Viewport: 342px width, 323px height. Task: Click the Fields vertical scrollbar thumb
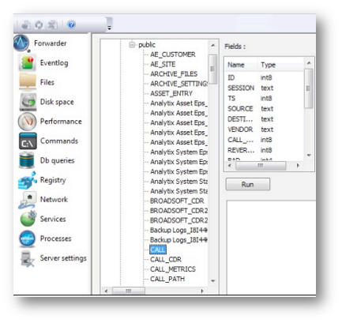tap(309, 88)
